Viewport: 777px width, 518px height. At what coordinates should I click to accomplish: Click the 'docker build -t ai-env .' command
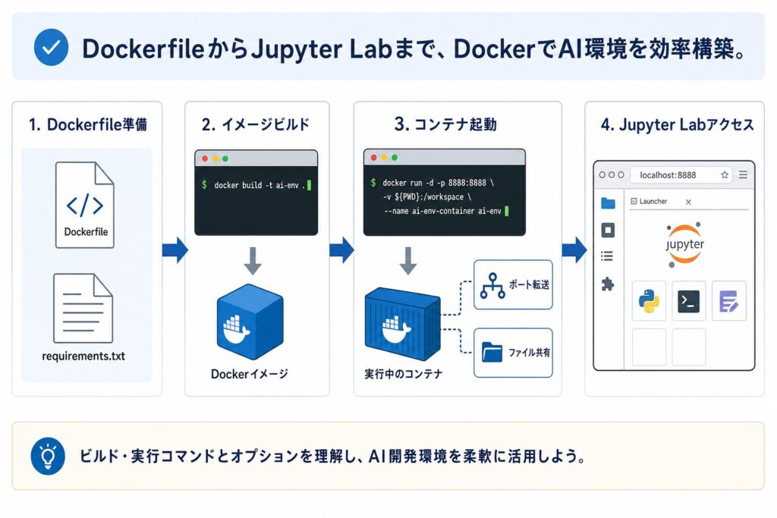tap(260, 185)
